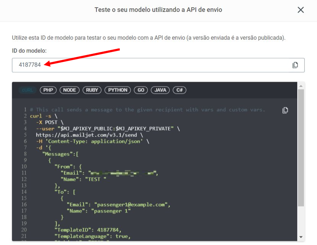Click the "From": { code line
The width and height of the screenshot is (317, 245).
(68, 167)
